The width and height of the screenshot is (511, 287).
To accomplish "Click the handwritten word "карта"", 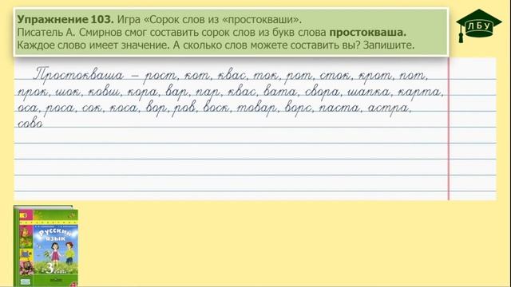I will pos(420,93).
